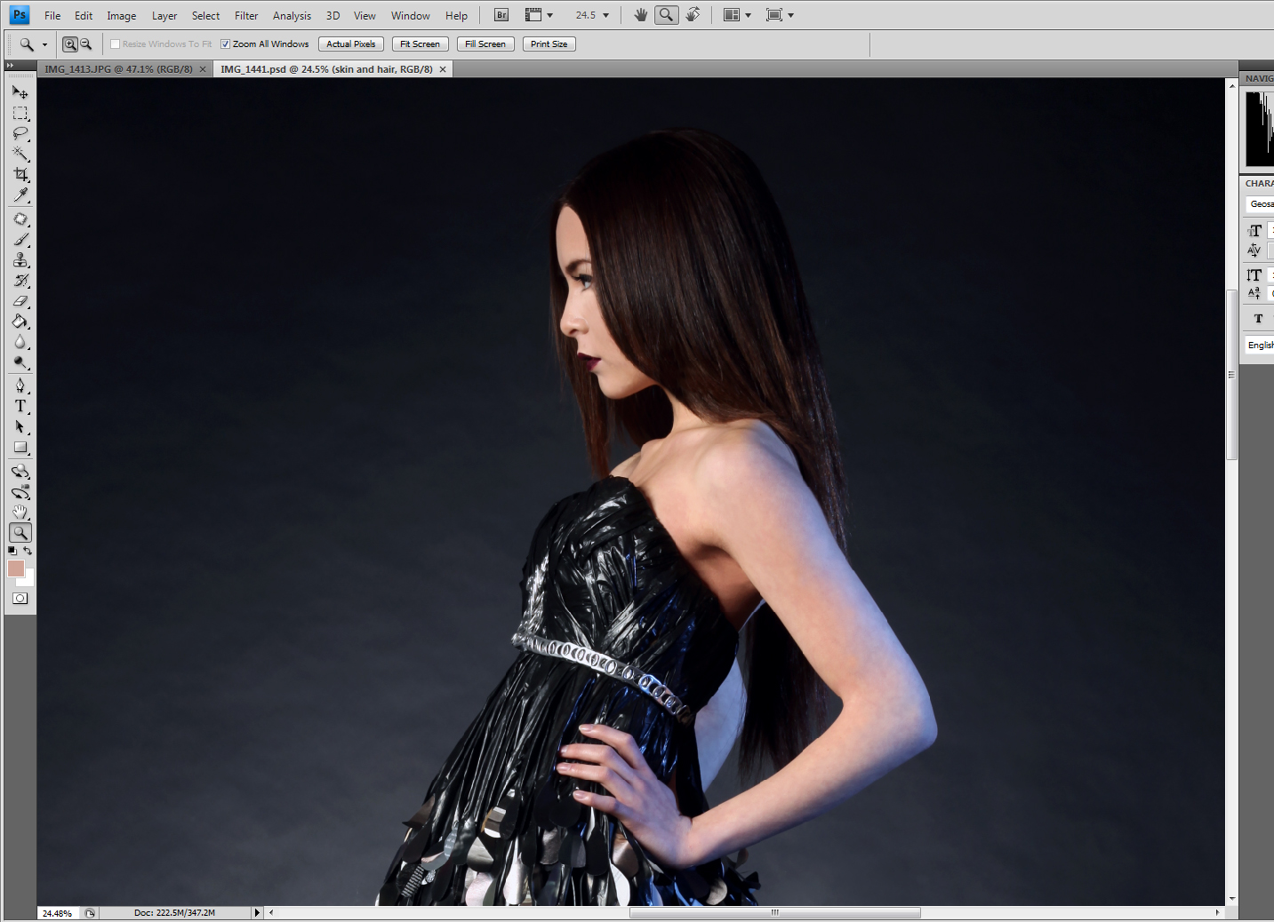The height and width of the screenshot is (922, 1274).
Task: Click the background color swatch
Action: (28, 580)
